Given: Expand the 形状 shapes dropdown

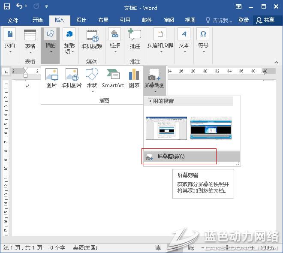Looking at the screenshot, I should pyautogui.click(x=92, y=80).
